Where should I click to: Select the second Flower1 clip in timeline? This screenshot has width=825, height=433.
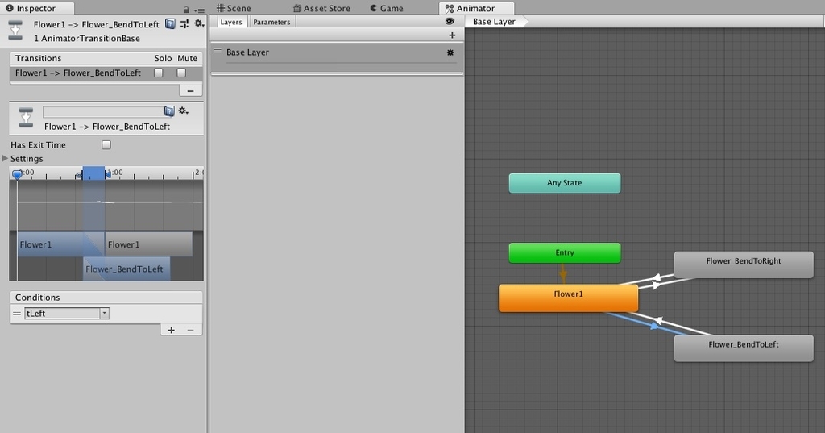pyautogui.click(x=148, y=244)
